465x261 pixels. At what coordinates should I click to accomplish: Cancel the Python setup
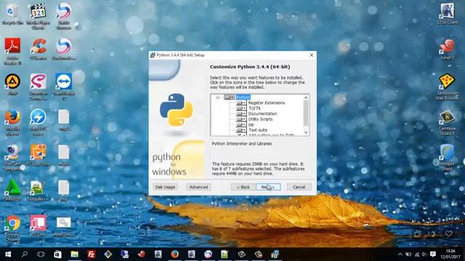[299, 187]
